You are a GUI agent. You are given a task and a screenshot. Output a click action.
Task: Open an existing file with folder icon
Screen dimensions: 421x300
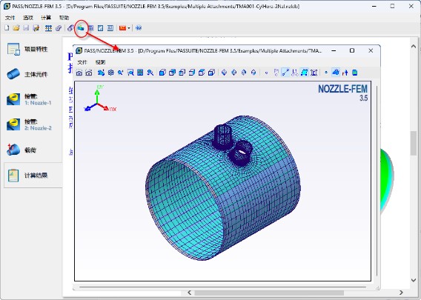[x=16, y=28]
